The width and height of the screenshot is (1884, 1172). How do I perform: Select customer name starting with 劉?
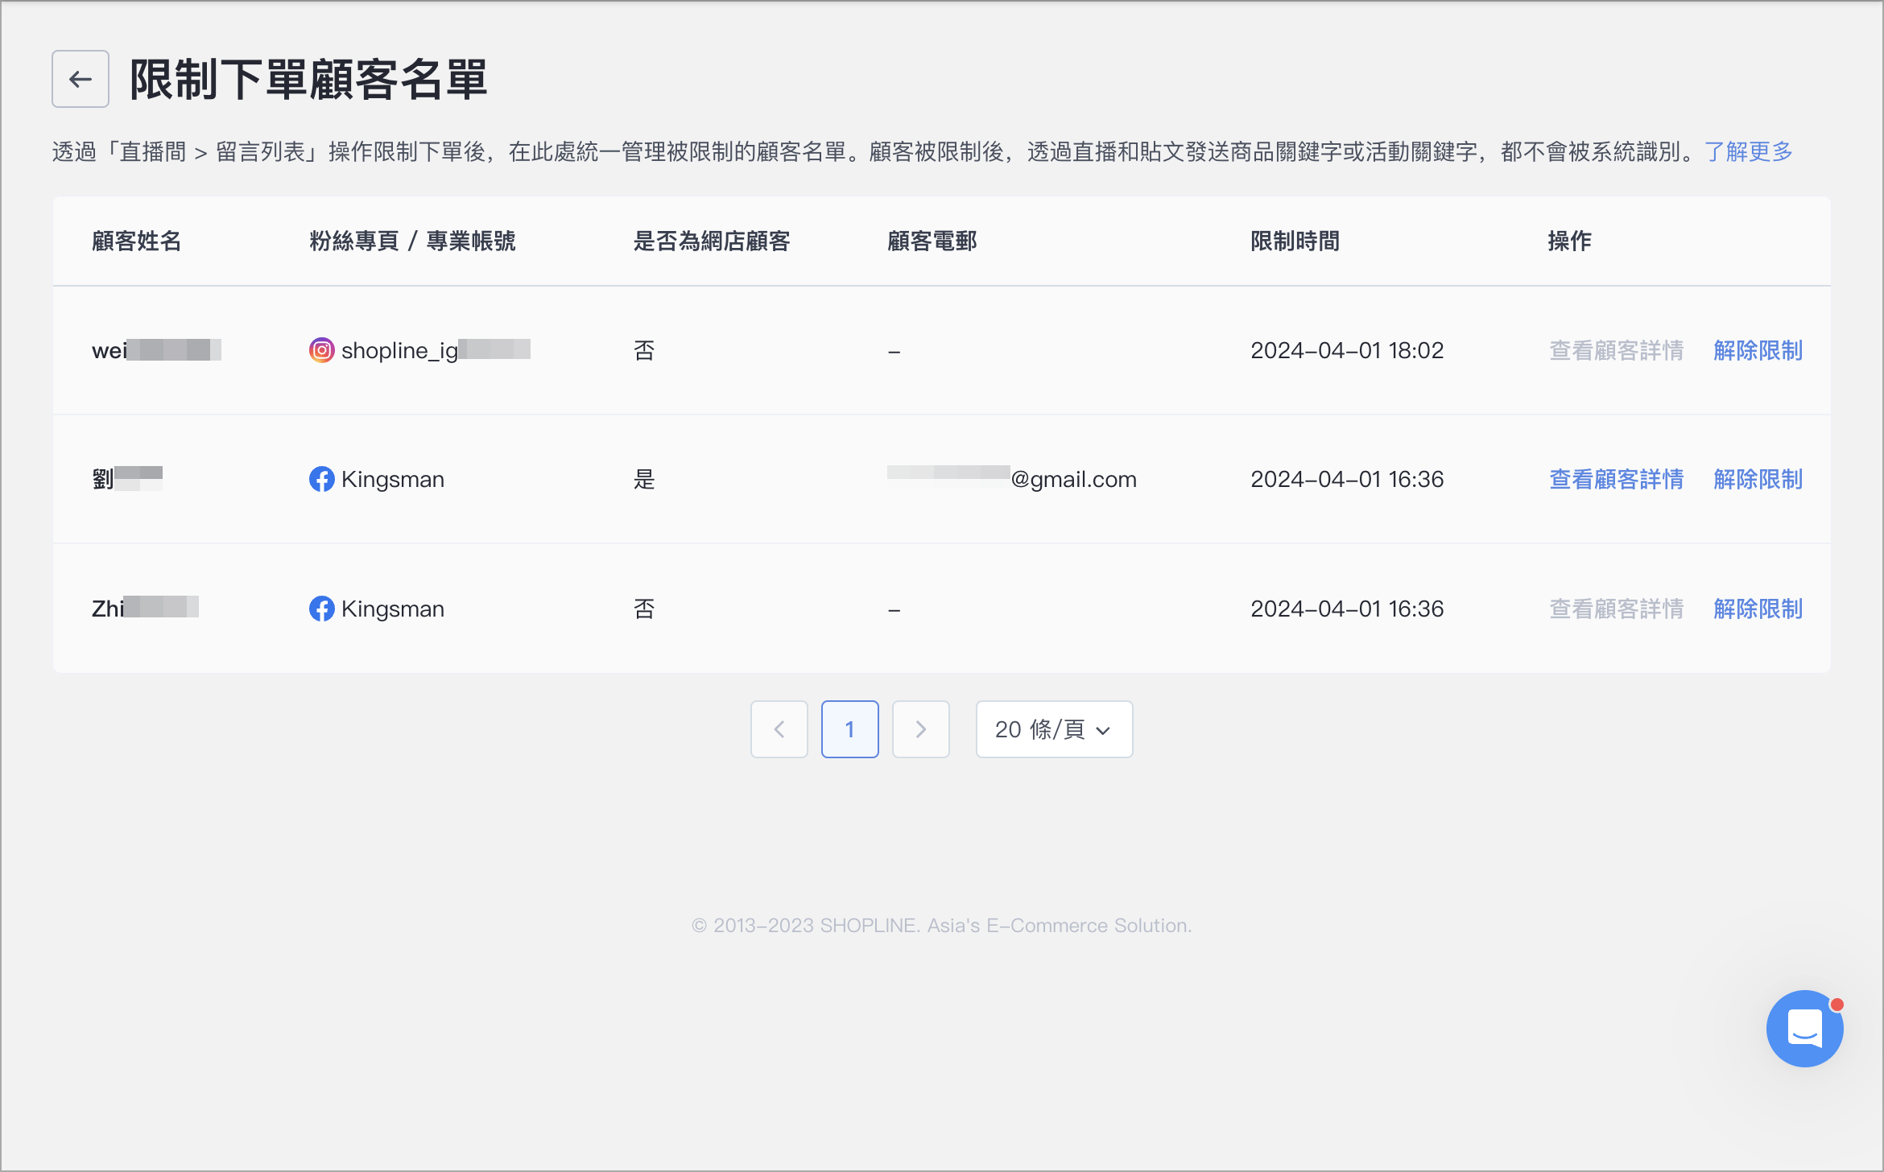pyautogui.click(x=127, y=479)
